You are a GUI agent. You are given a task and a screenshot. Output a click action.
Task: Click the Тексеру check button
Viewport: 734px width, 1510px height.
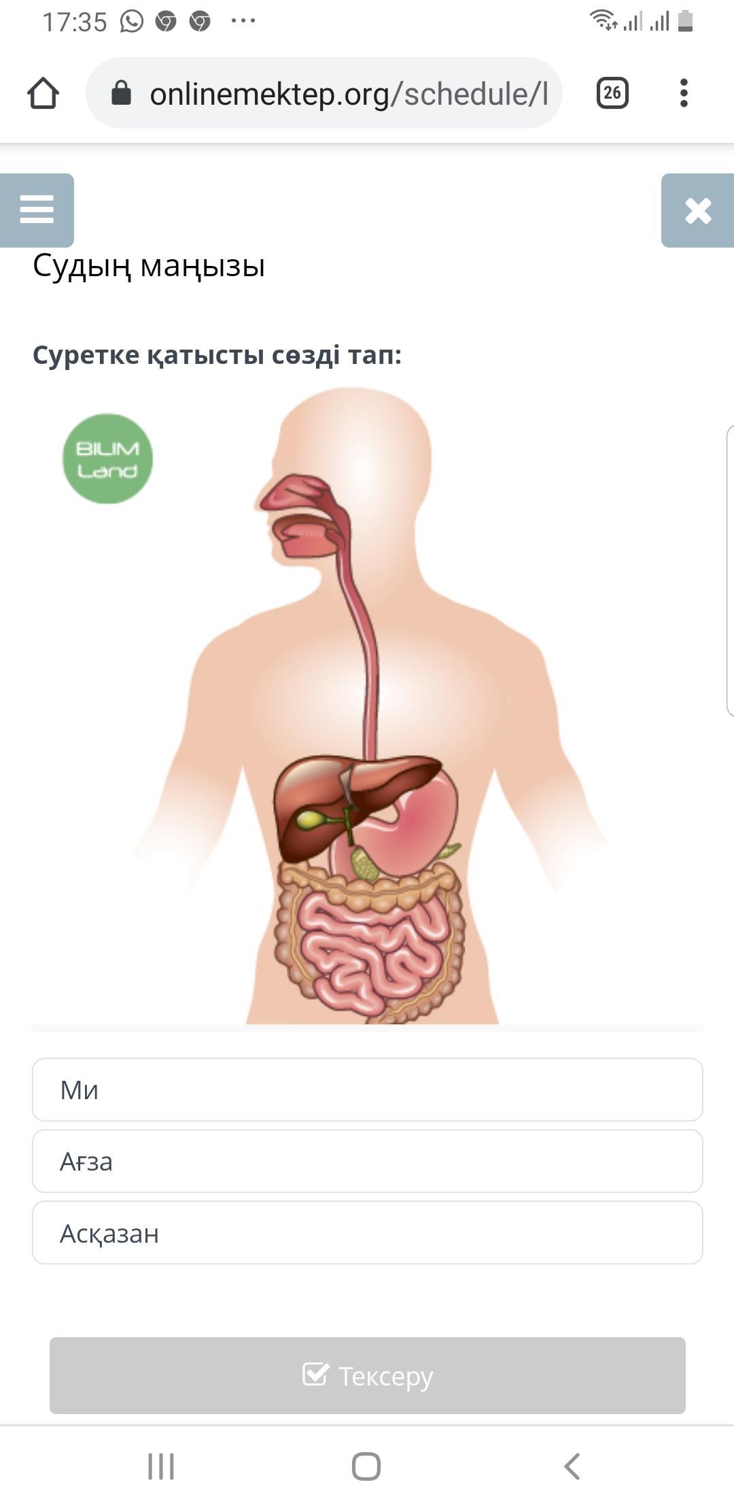pos(368,1375)
